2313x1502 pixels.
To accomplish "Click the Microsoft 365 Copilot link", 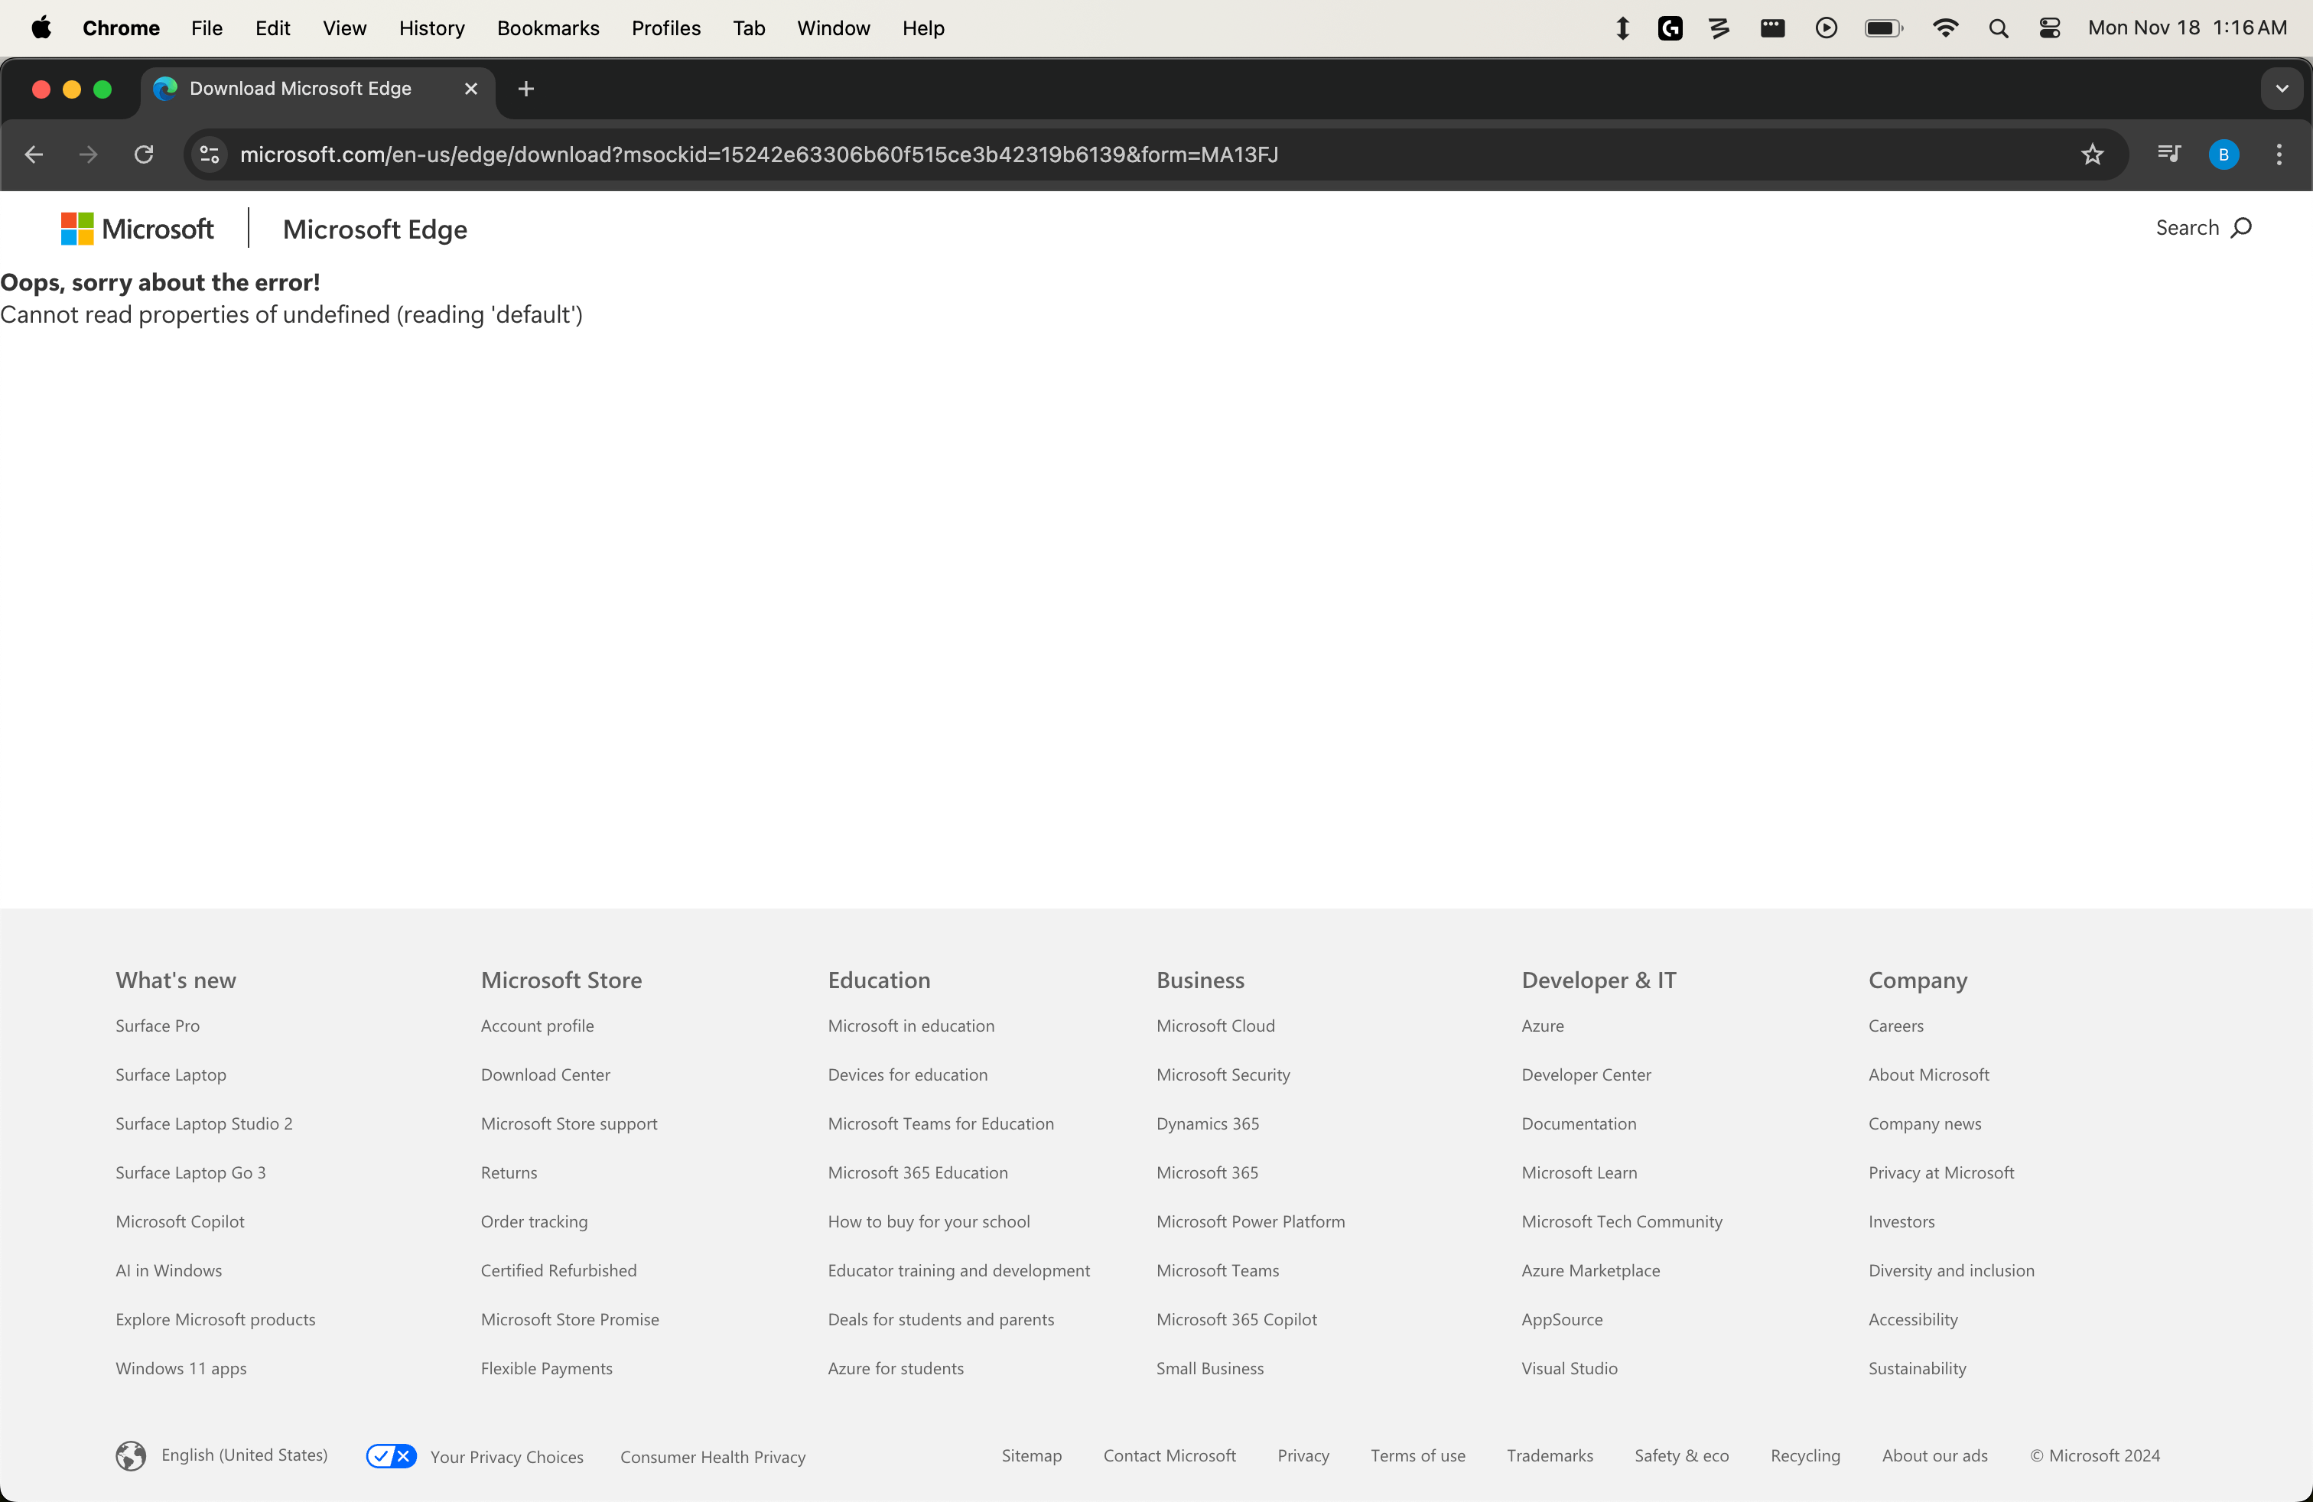I will pyautogui.click(x=1236, y=1319).
